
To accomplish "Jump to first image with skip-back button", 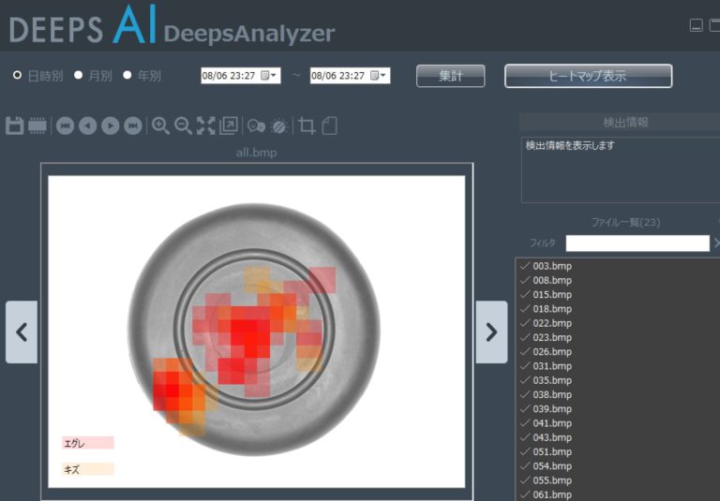I will [66, 125].
